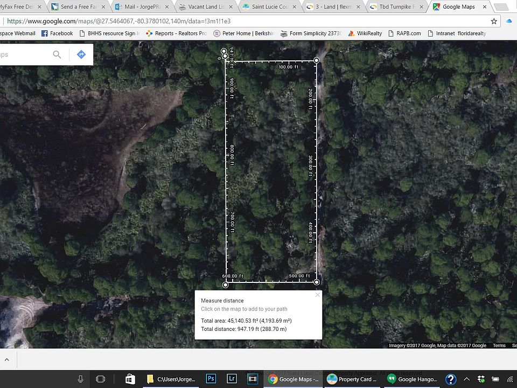Expand the collapsed bottom panel chevron
Screen dimensions: 517x388
click(7, 359)
